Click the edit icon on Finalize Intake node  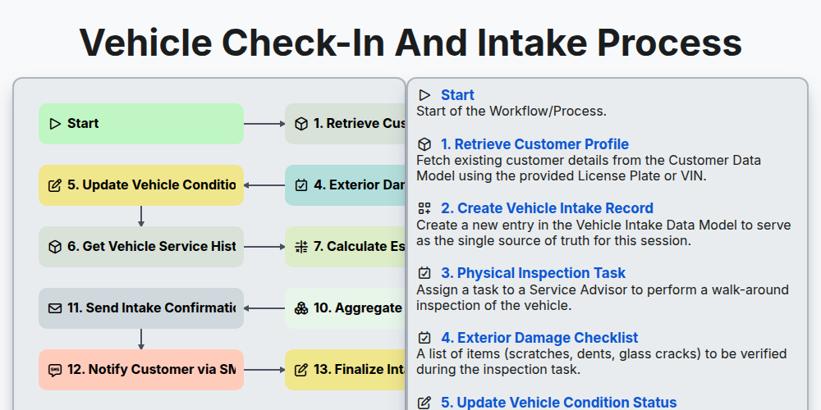(301, 371)
